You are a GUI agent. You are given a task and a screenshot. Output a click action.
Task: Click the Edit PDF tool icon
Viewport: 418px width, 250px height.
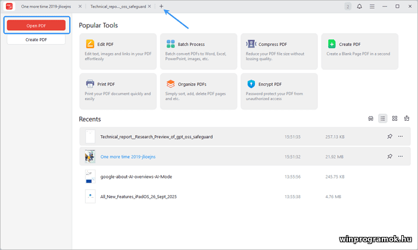point(90,44)
